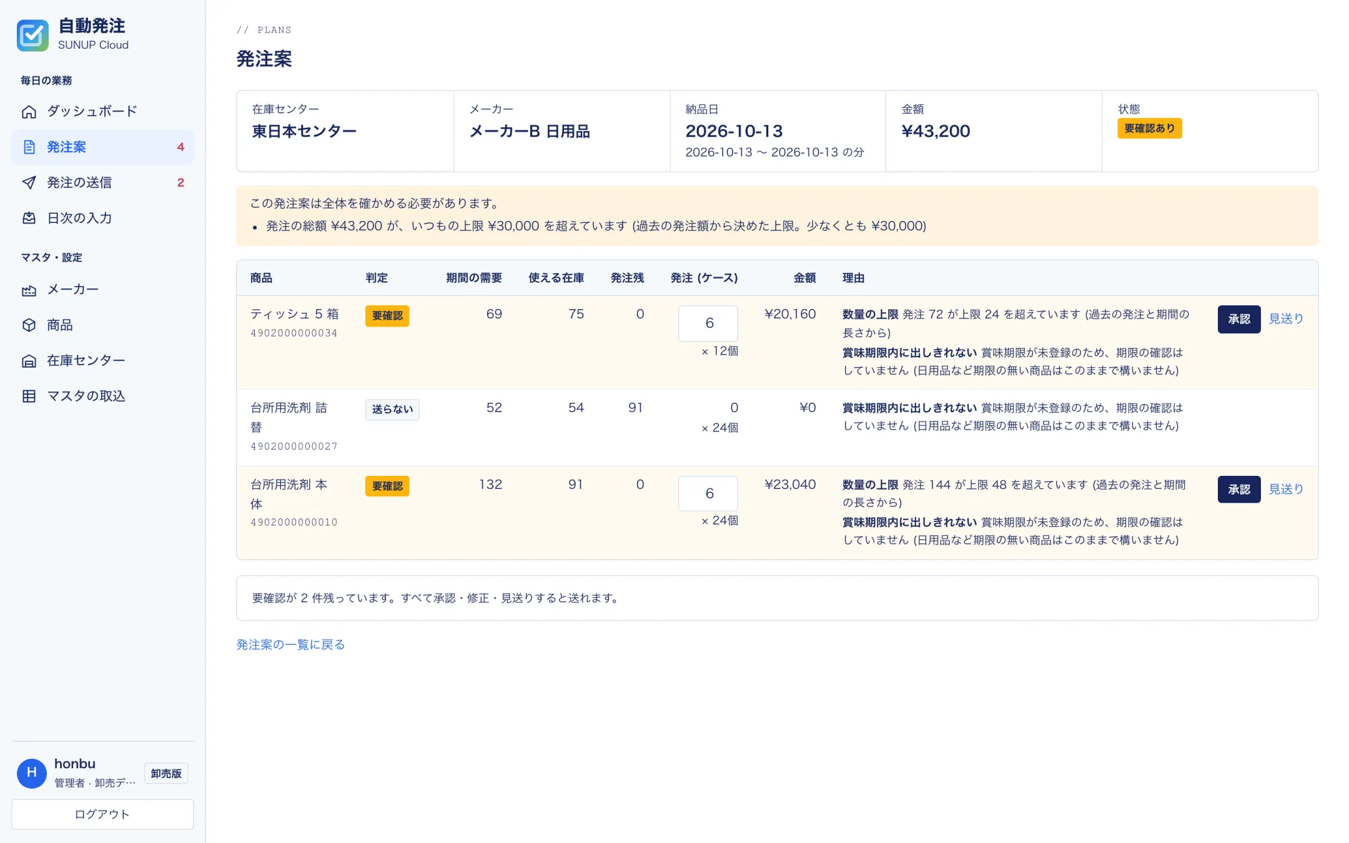Click the 卸売版 badge

click(166, 773)
